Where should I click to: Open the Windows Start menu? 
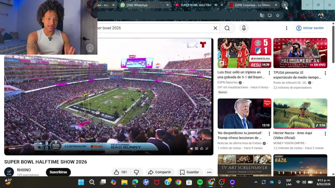81,182
